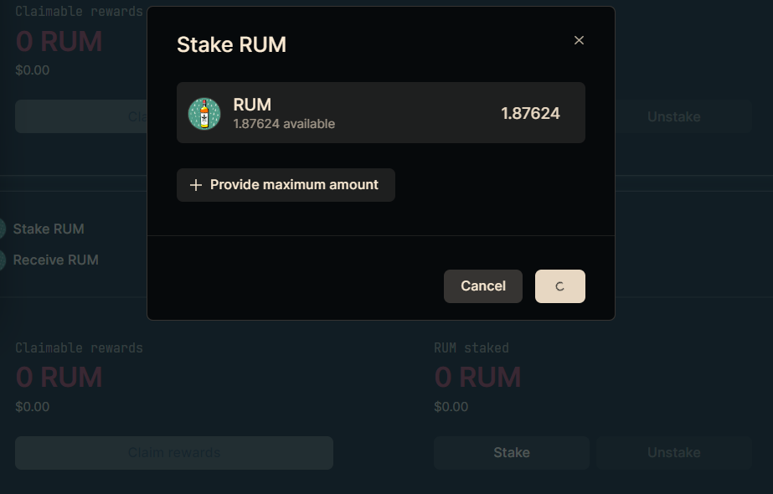Click the 1.87624 available balance text
The image size is (773, 494).
coord(284,124)
